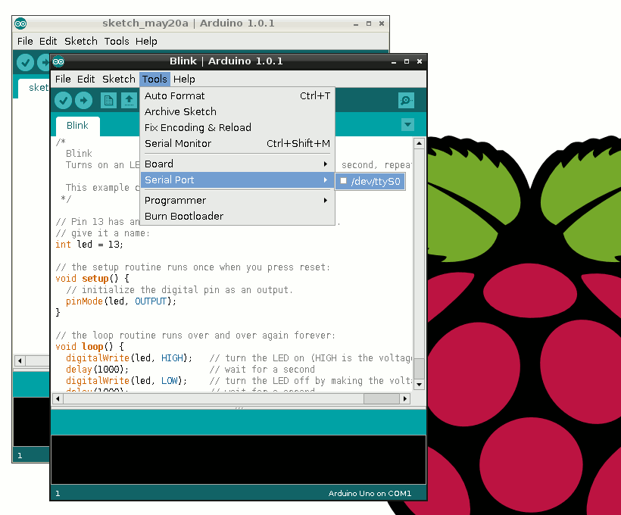Click Arduino logo icon in sketch_may20a title bar
621x515 pixels.
coord(20,23)
